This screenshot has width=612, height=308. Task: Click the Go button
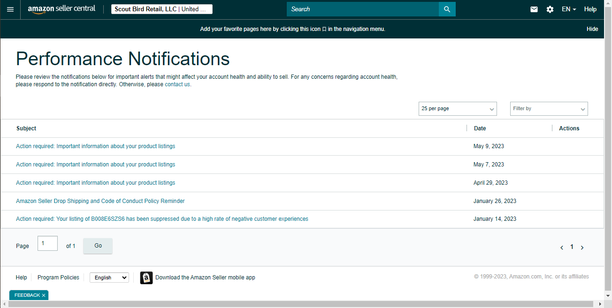(98, 246)
